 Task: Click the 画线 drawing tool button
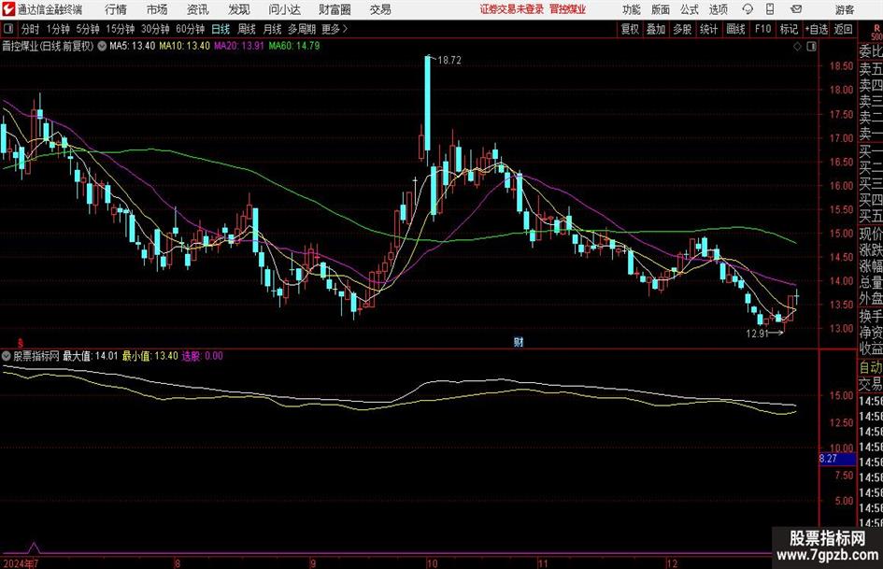735,29
